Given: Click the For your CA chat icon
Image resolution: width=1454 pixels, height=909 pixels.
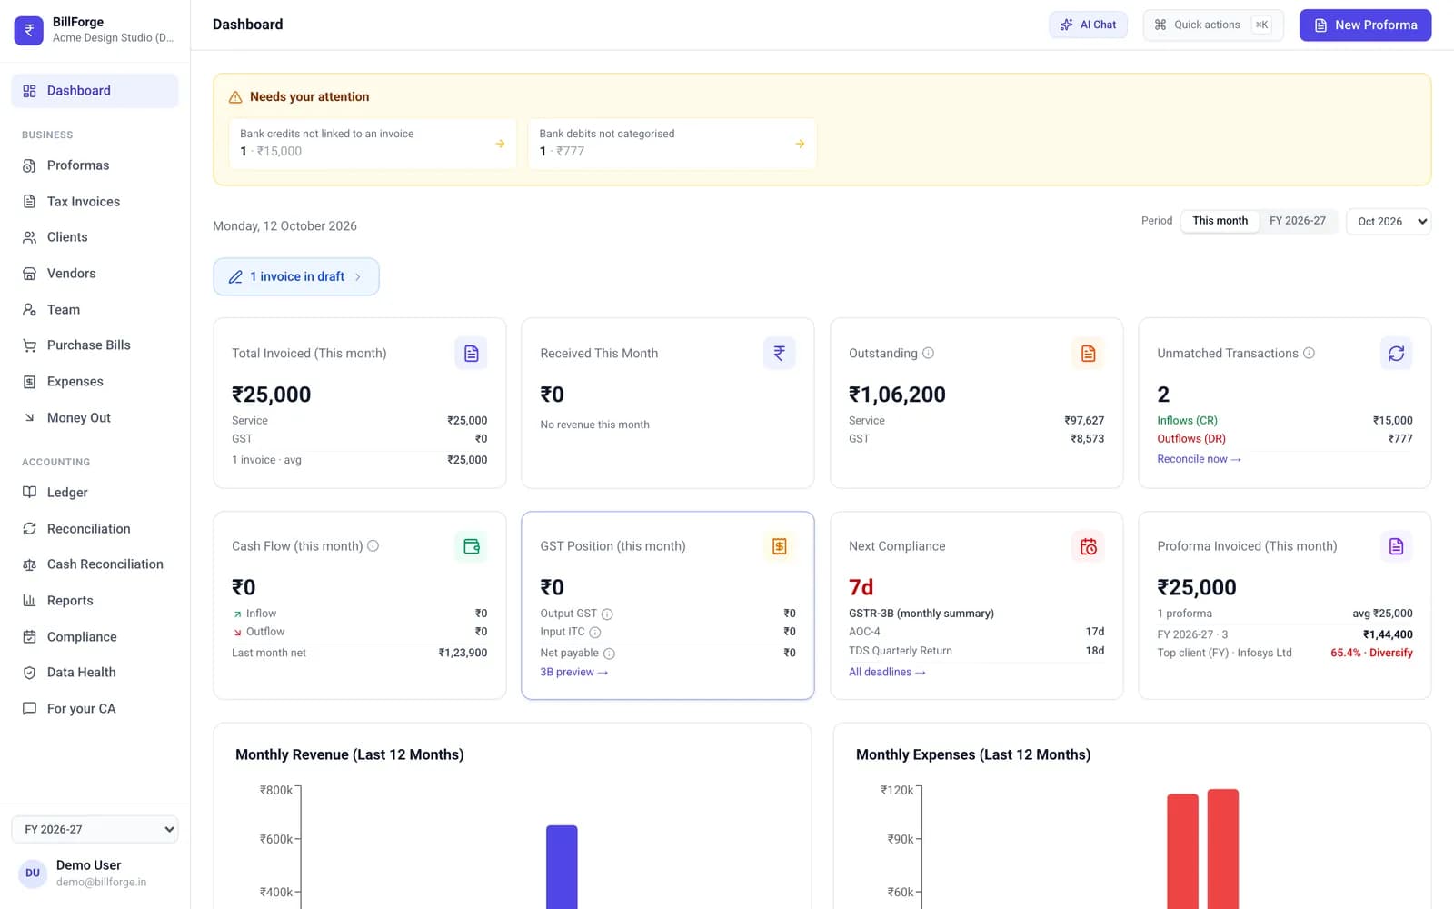Looking at the screenshot, I should [29, 709].
